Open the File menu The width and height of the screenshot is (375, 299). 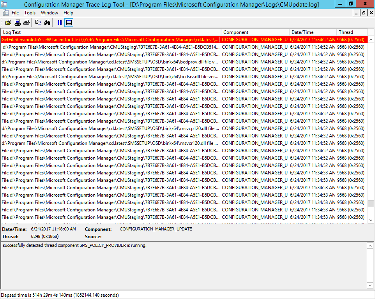(x=15, y=13)
